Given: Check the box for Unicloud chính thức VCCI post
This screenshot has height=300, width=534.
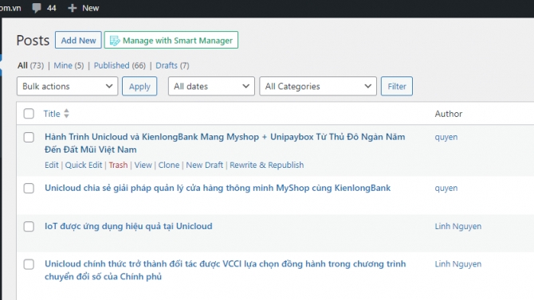Looking at the screenshot, I should point(29,264).
